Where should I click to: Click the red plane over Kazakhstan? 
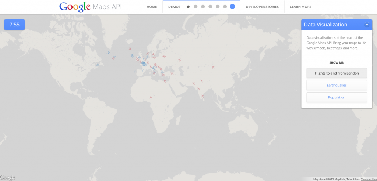179,60
